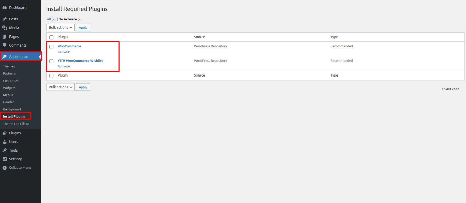
Task: Activate the YITH WooCommerce Wishlist plugin
Action: tap(64, 66)
